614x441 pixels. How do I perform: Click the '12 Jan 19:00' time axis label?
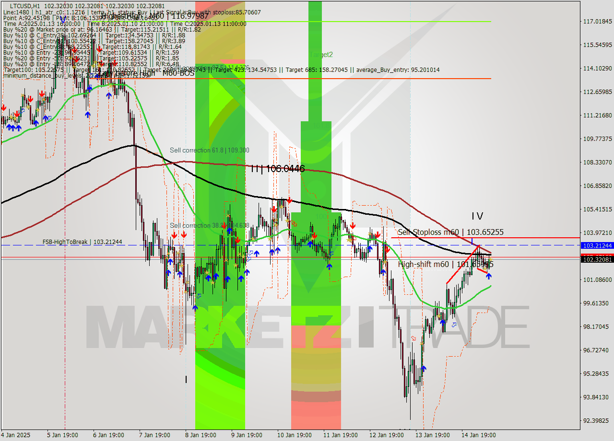(x=387, y=435)
